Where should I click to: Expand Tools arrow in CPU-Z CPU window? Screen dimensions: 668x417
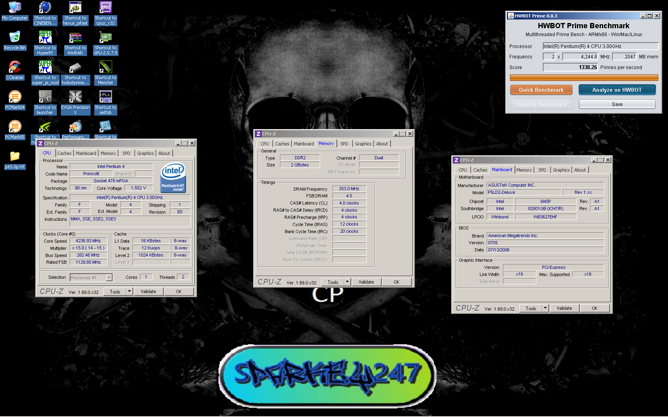pyautogui.click(x=129, y=292)
